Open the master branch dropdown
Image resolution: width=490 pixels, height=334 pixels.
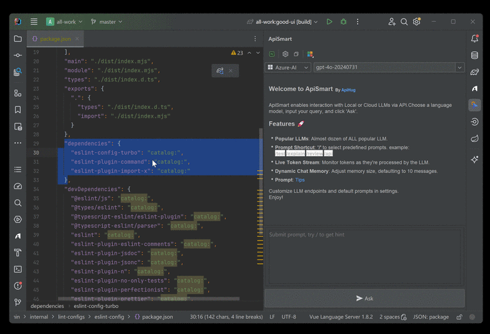pyautogui.click(x=107, y=21)
